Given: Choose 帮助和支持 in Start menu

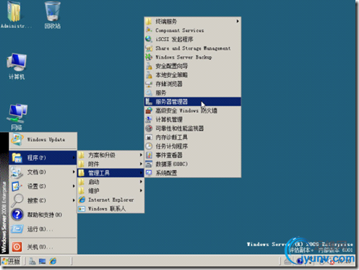Looking at the screenshot, I should tap(43, 214).
